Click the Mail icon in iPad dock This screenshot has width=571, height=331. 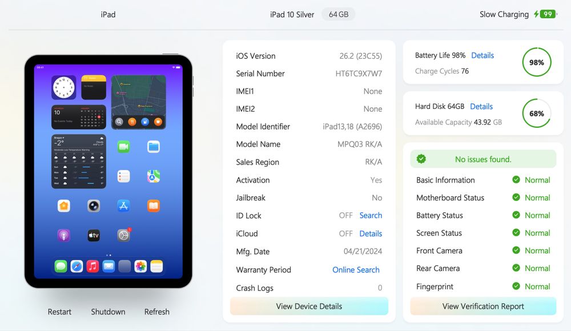(108, 267)
